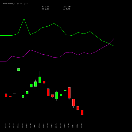Click the 30 Dec date label
132x132 pixels.
click(x=69, y=126)
